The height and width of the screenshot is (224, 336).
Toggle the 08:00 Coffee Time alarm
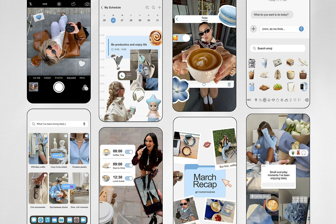click(129, 152)
